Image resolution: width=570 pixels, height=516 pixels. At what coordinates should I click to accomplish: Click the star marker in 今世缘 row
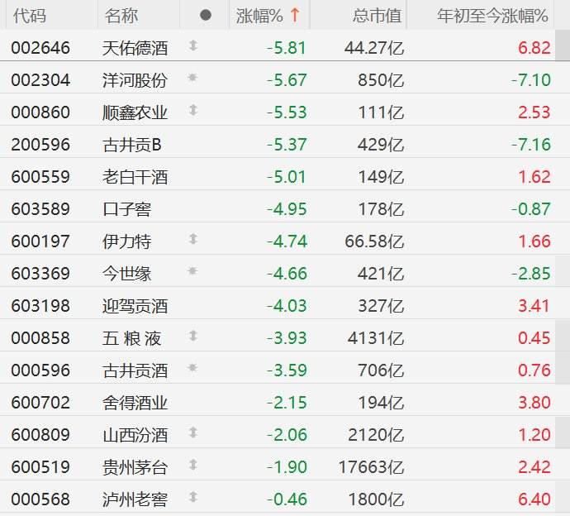[192, 270]
